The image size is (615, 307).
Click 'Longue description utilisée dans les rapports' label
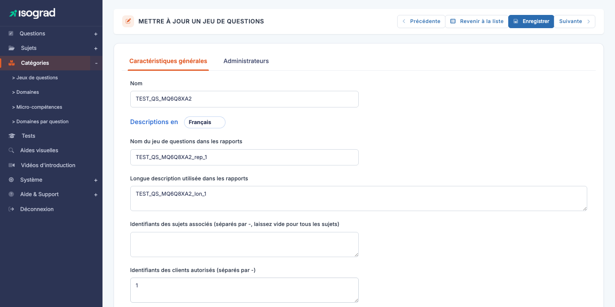click(x=189, y=178)
